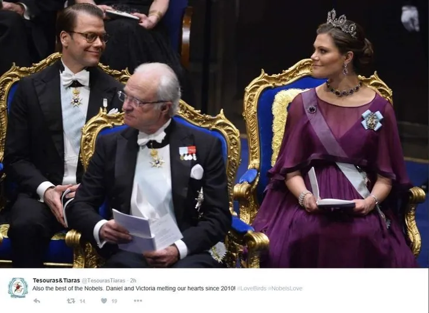Click the reply arrow icon under the tweet
429x313 pixels.
[x=37, y=301]
